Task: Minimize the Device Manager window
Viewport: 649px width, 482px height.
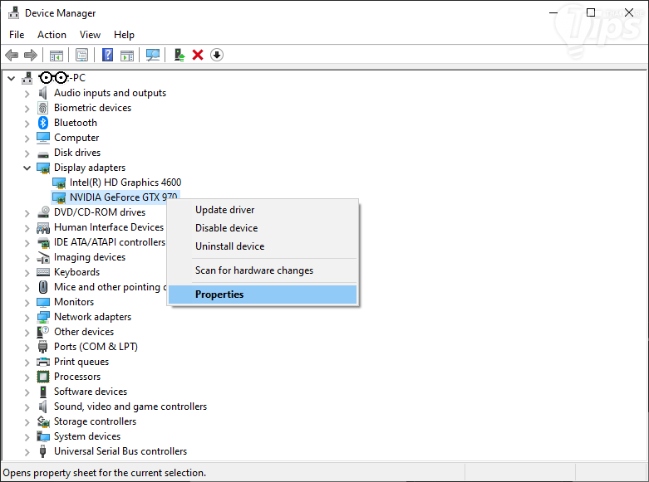Action: coord(553,12)
